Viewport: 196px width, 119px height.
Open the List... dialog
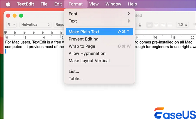(99, 71)
